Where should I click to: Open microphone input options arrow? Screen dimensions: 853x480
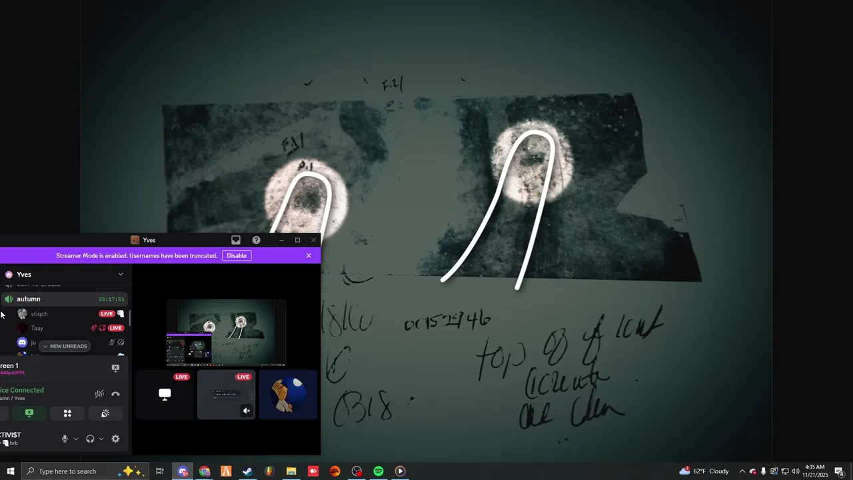pos(76,439)
